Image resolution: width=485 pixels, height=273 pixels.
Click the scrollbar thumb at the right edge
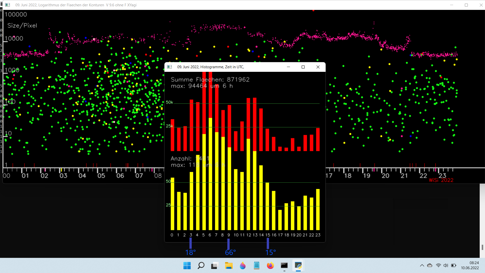point(482,247)
